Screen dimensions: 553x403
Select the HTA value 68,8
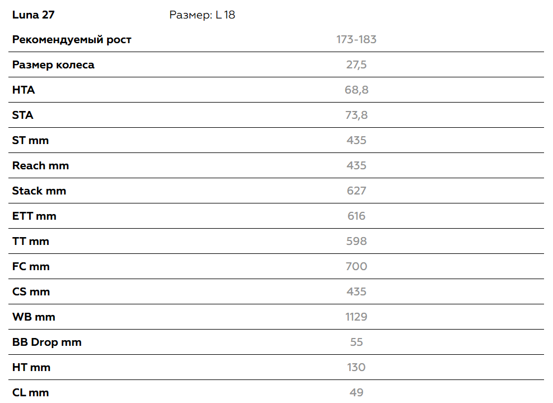356,90
